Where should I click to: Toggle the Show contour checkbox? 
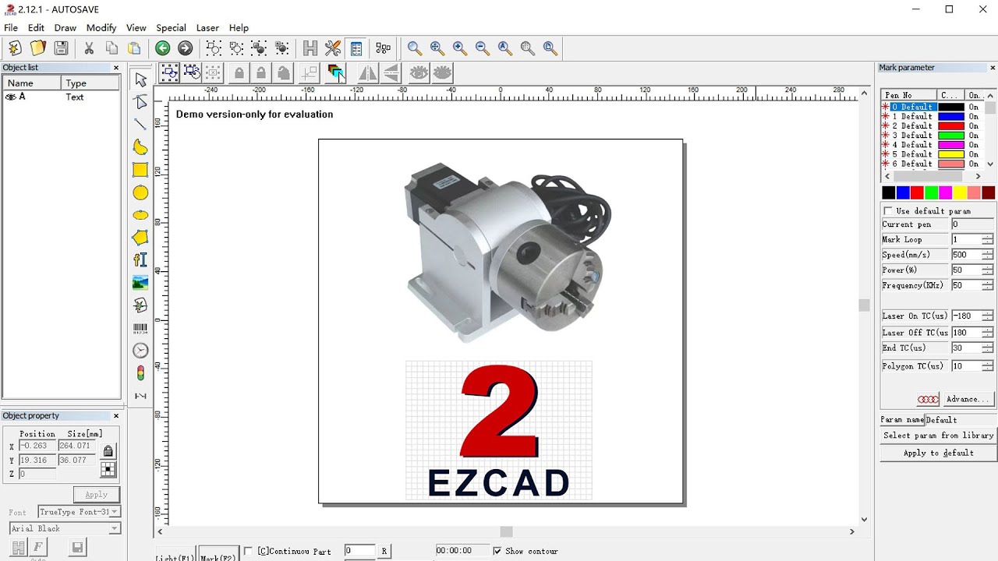point(497,551)
